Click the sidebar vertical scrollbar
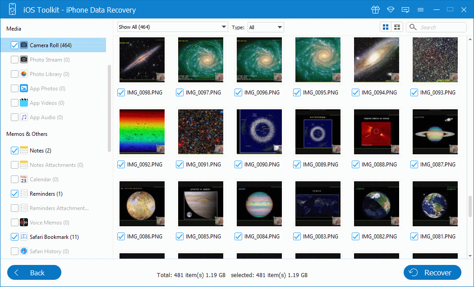Image resolution: width=474 pixels, height=287 pixels. 110,108
